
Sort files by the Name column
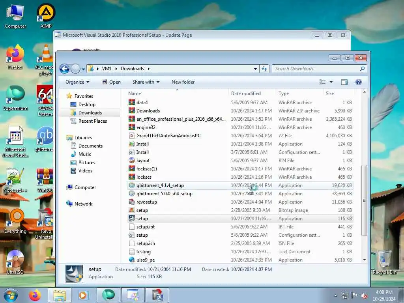177,93
